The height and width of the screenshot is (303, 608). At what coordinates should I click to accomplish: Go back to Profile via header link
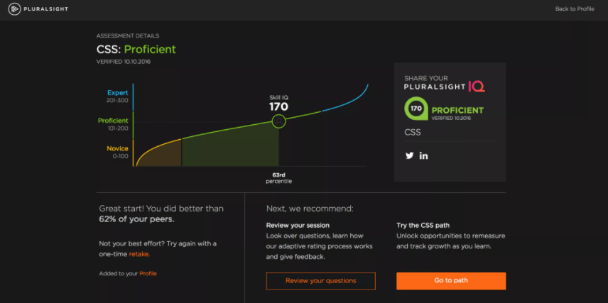pos(574,9)
